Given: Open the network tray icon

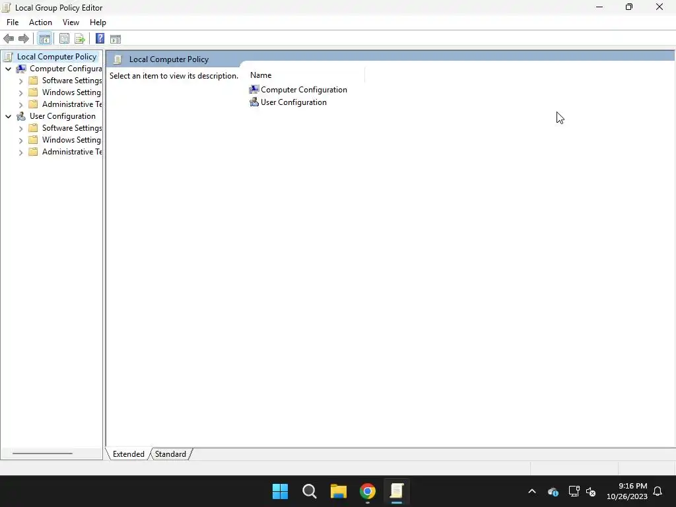Looking at the screenshot, I should click(574, 491).
